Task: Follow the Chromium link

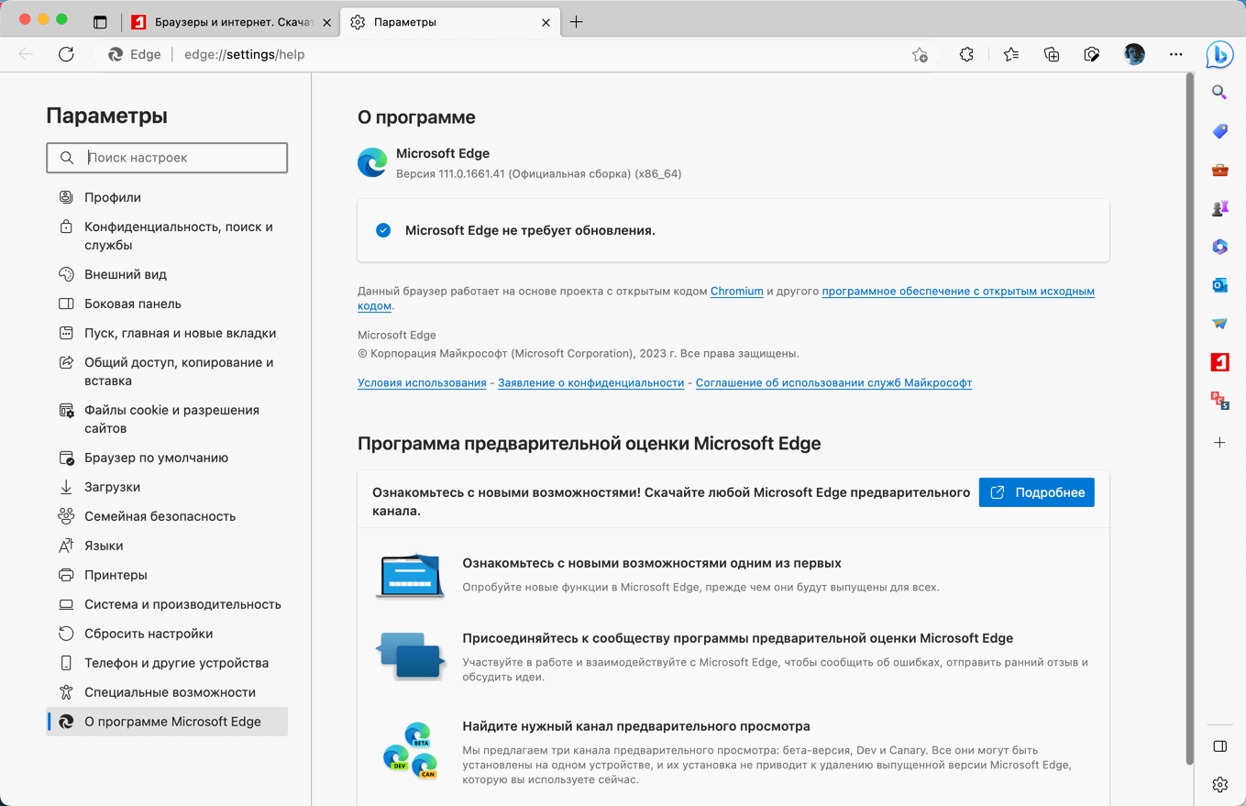Action: (736, 291)
